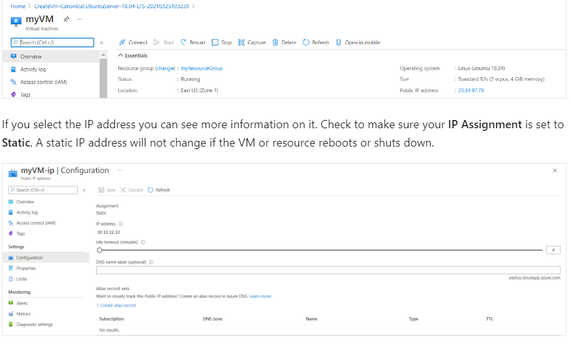Open the more options ellipsis next to myVM
The width and height of the screenshot is (571, 343).
coord(80,20)
